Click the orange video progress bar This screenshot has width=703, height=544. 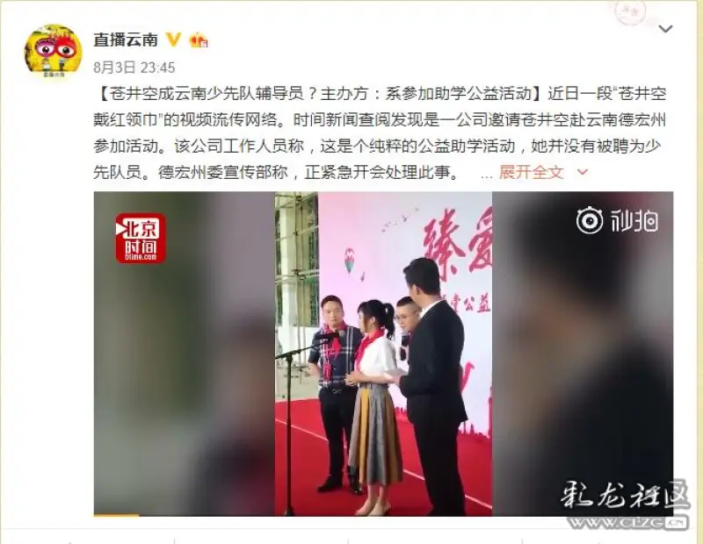pos(116,515)
